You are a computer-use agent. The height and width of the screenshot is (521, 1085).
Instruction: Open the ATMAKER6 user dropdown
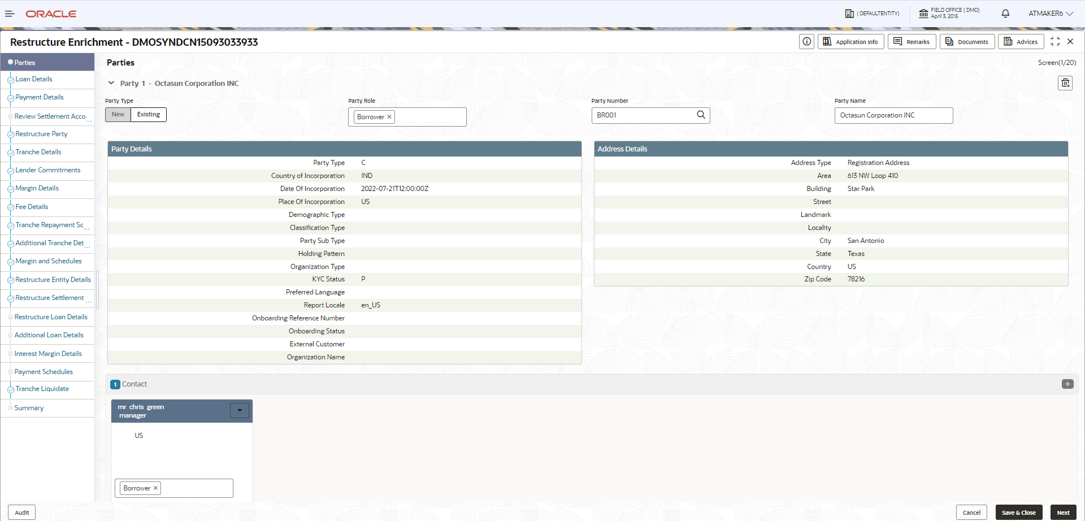(1051, 14)
